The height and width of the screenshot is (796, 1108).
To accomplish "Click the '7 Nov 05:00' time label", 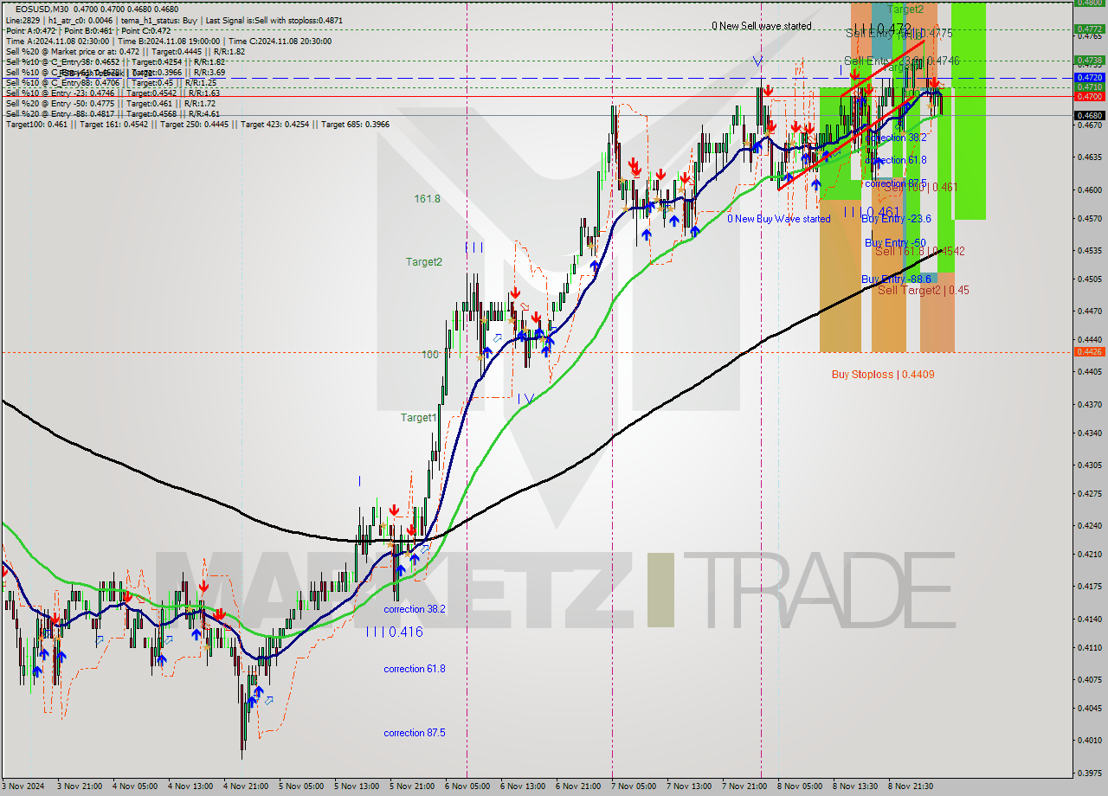I will point(634,786).
